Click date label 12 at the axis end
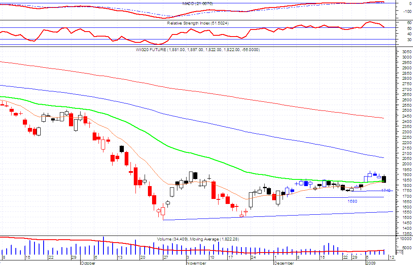Image resolution: width=413 pixels, height=265 pixels. pos(392,258)
